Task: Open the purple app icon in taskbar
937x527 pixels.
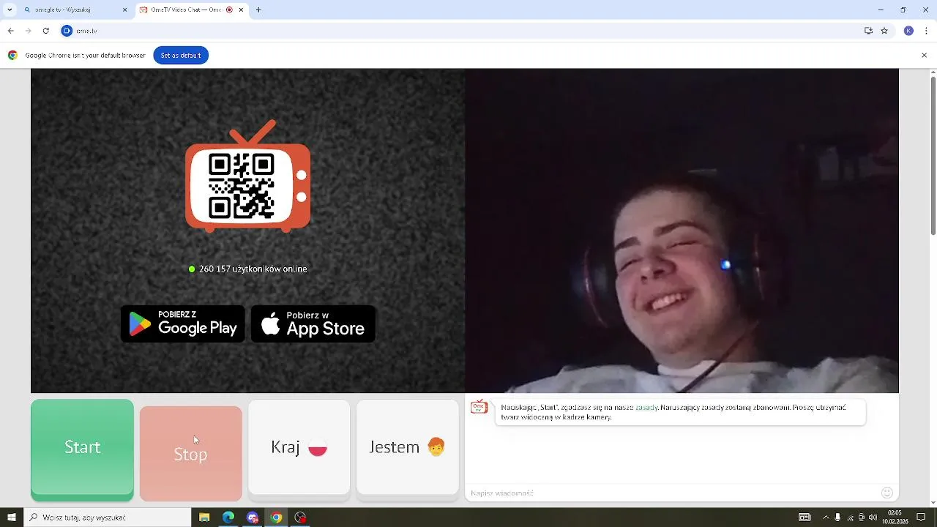Action: click(253, 517)
